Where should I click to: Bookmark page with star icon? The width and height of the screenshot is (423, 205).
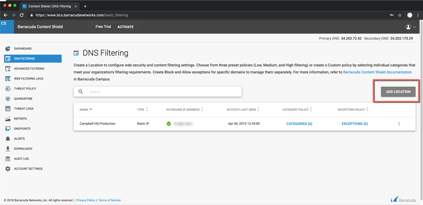click(x=400, y=15)
